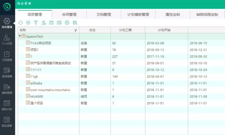
Task: Click the 状态 column header
Action: click(x=92, y=30)
